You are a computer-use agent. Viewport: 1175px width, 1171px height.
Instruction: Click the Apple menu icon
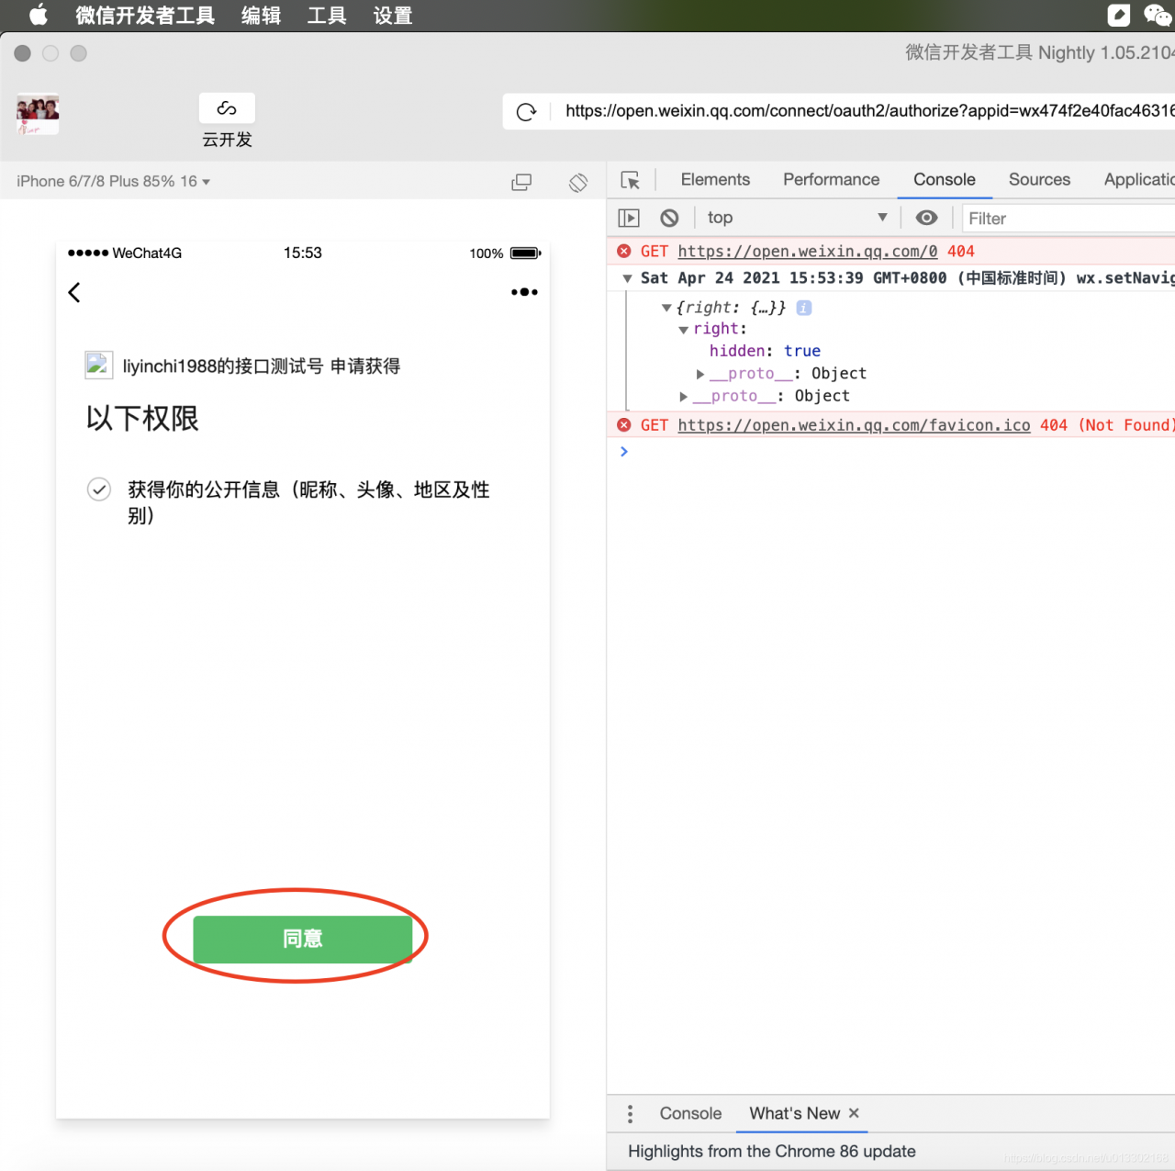pos(39,15)
